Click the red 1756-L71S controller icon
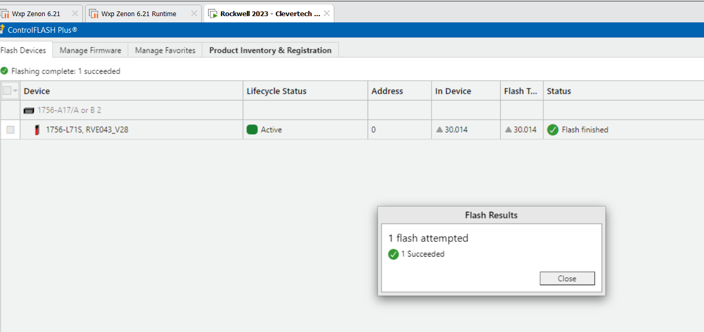The width and height of the screenshot is (704, 332). [x=37, y=130]
